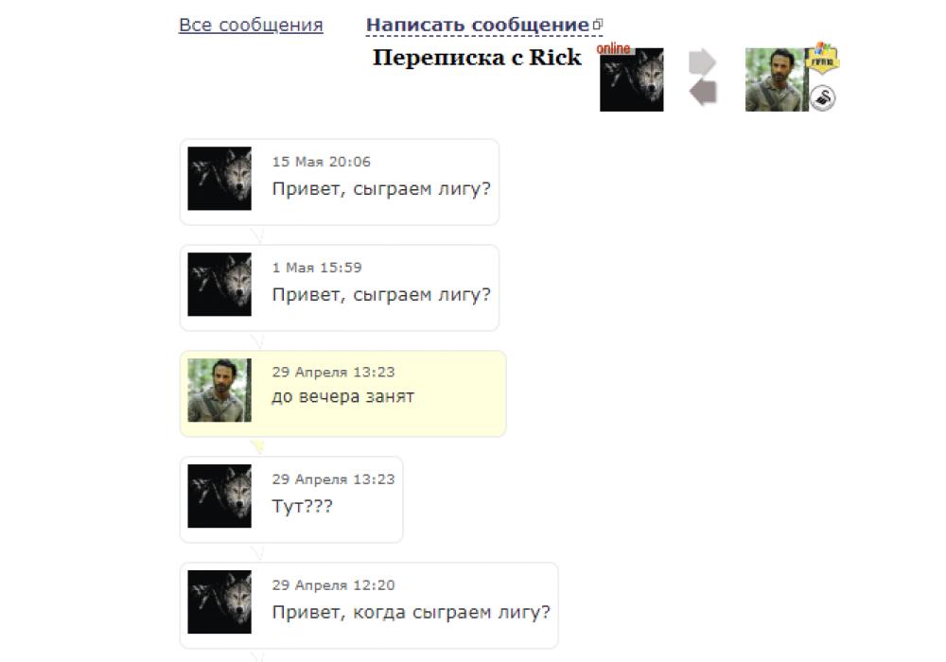This screenshot has width=946, height=662.
Task: Click the popup icon next to Написать сообщение
Action: coord(597,25)
